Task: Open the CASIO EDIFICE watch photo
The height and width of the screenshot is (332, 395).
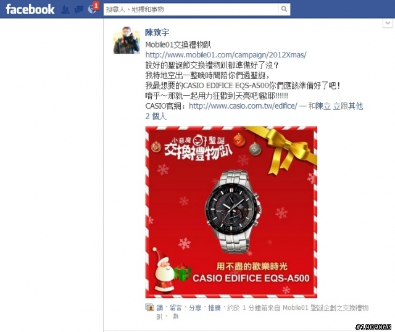Action: (x=231, y=212)
